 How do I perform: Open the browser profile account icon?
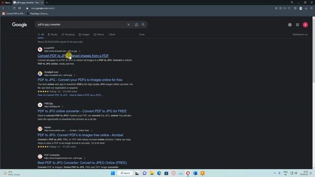301,8
